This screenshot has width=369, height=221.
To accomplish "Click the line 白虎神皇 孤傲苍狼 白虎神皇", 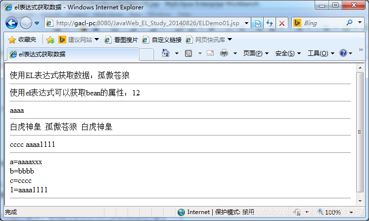I will 61,127.
